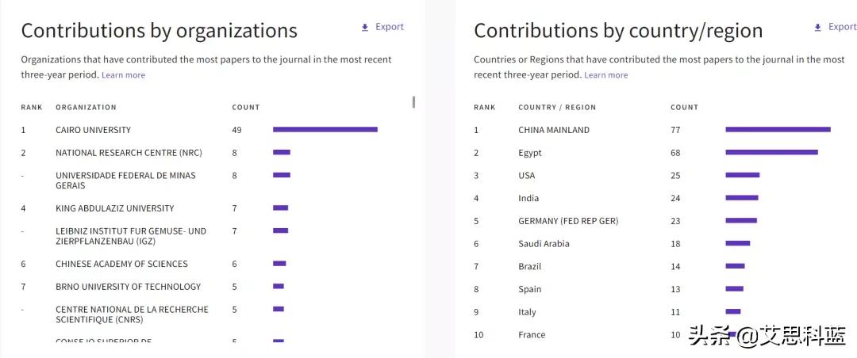This screenshot has height=358, width=857.
Task: Click the Cairo University count bar
Action: pyautogui.click(x=325, y=130)
